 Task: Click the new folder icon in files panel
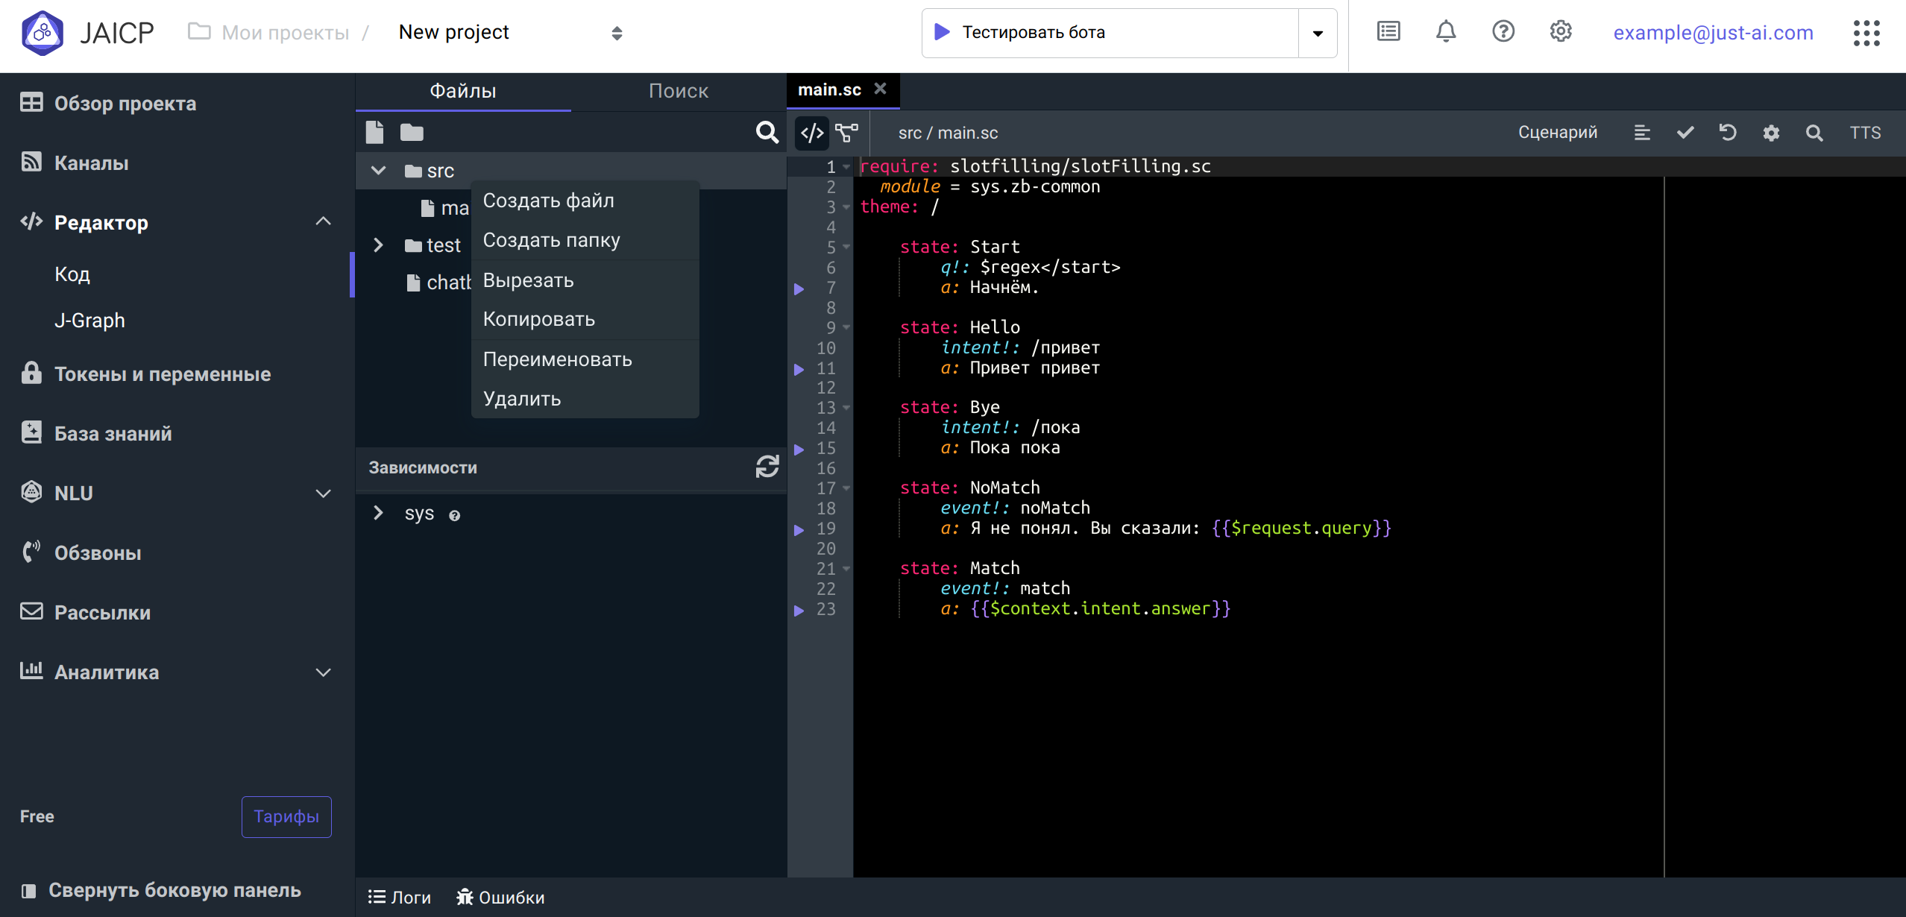pyautogui.click(x=412, y=133)
